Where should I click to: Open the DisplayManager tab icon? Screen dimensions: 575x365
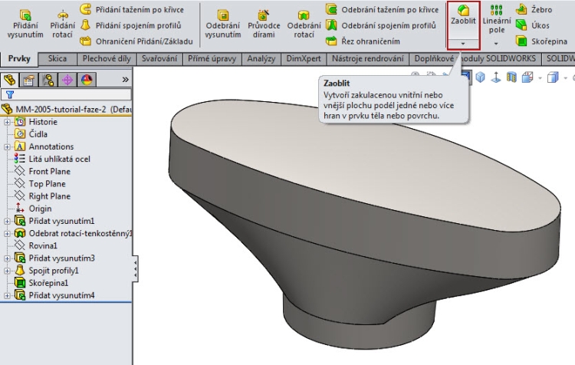[x=87, y=80]
